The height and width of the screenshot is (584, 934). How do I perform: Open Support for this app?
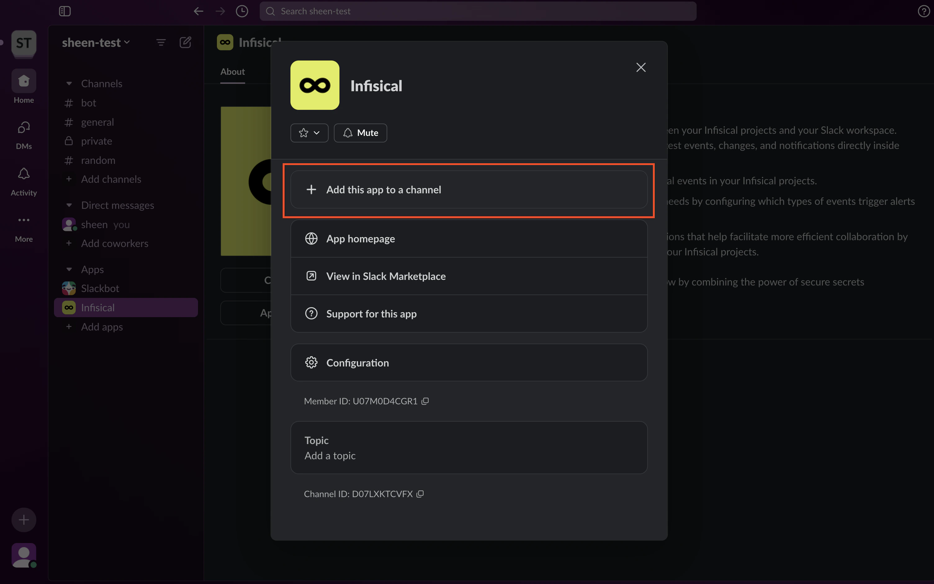click(x=469, y=314)
